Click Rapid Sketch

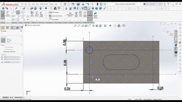coord(85,14)
